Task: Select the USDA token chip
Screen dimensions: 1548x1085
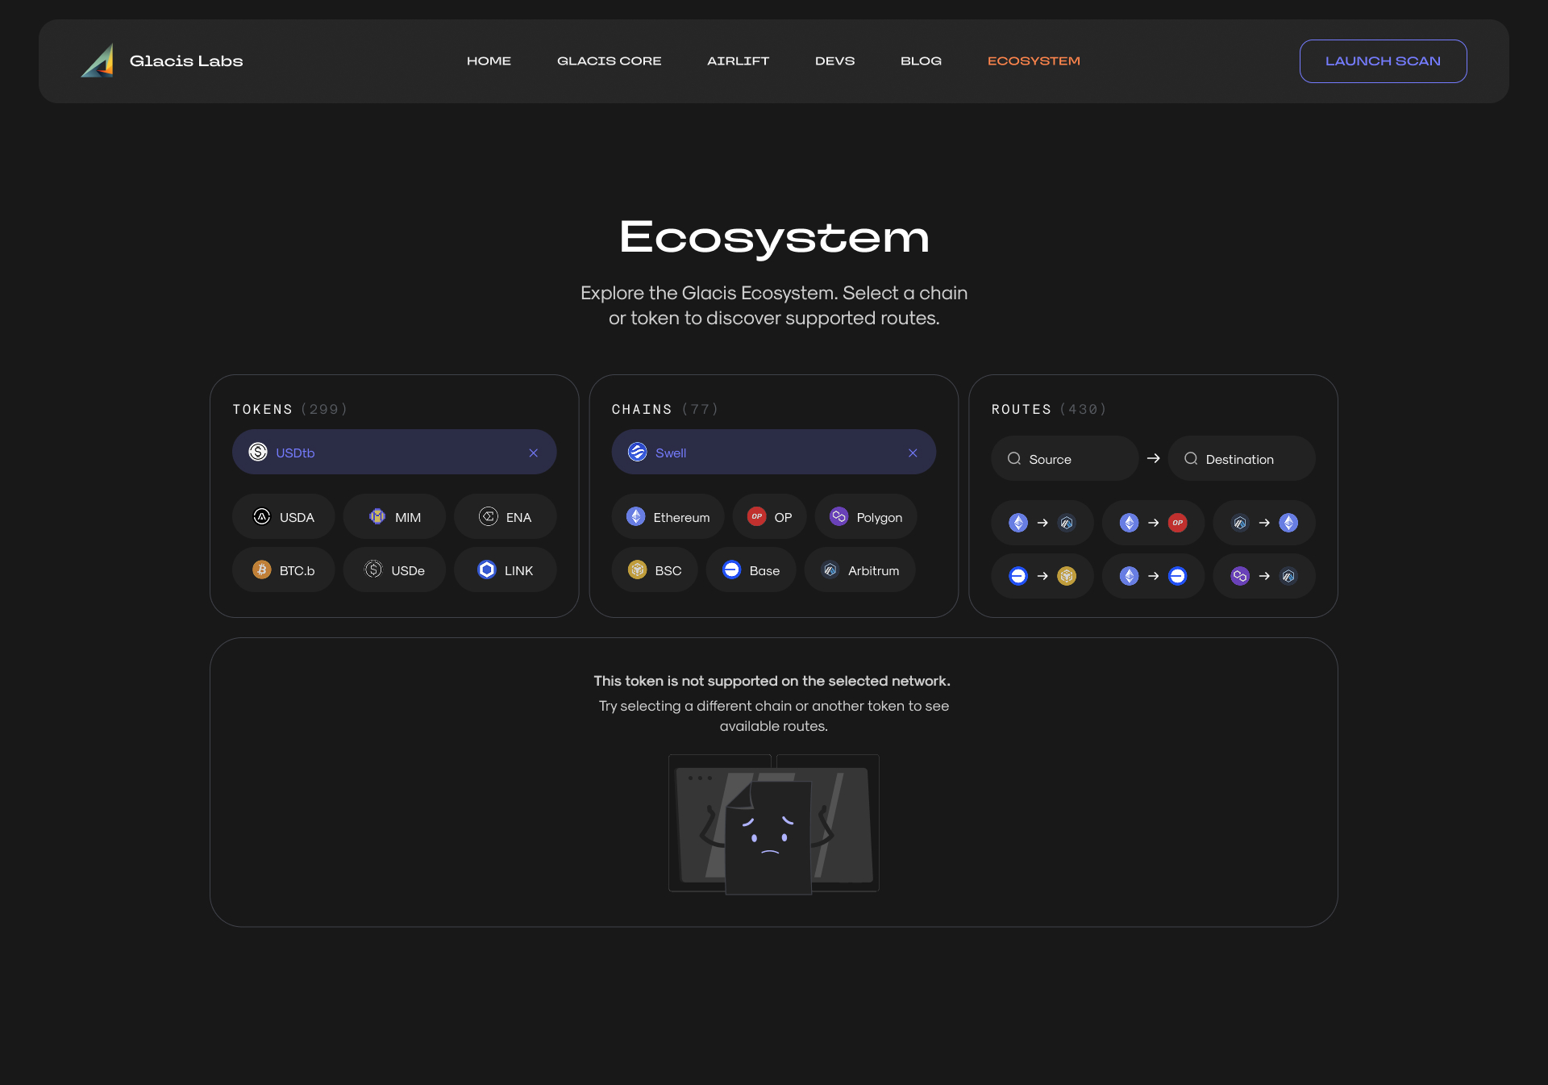Action: [x=284, y=517]
